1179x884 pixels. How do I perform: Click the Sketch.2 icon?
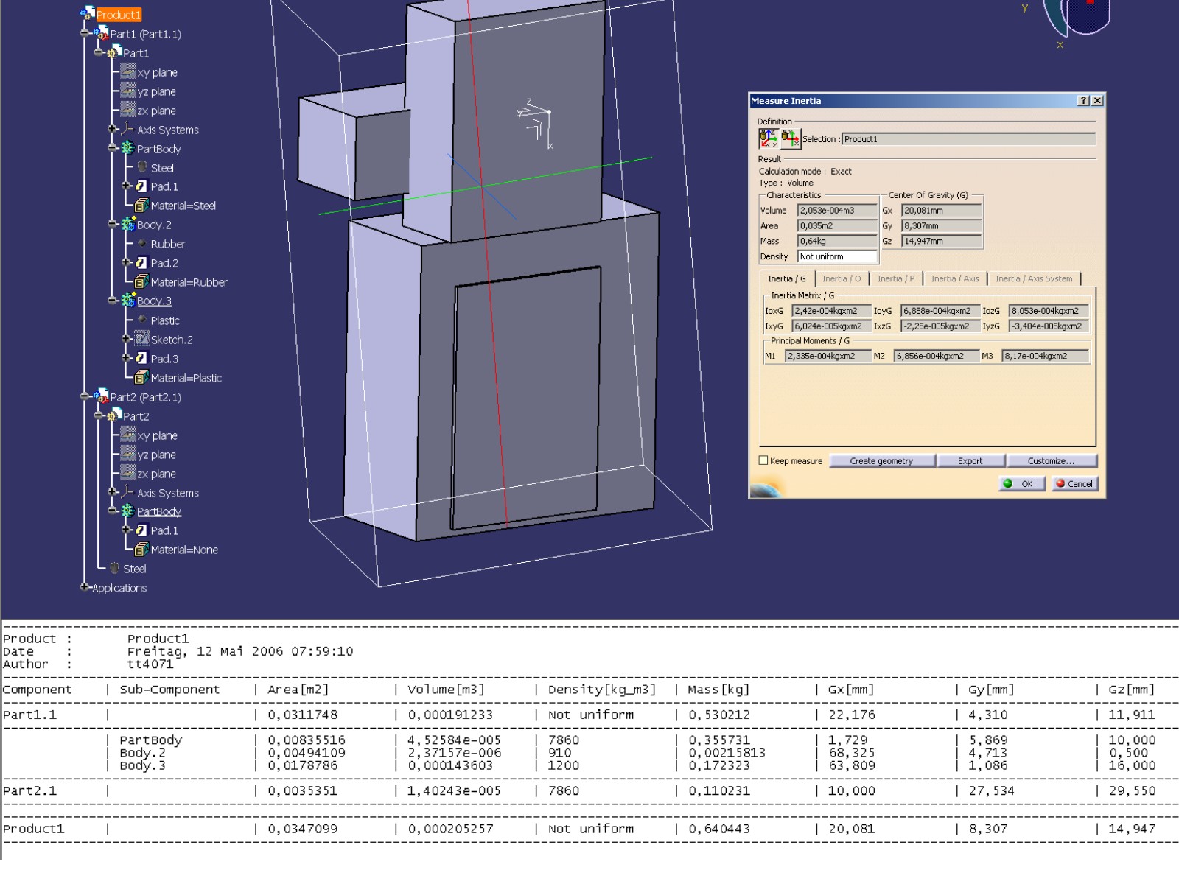142,339
